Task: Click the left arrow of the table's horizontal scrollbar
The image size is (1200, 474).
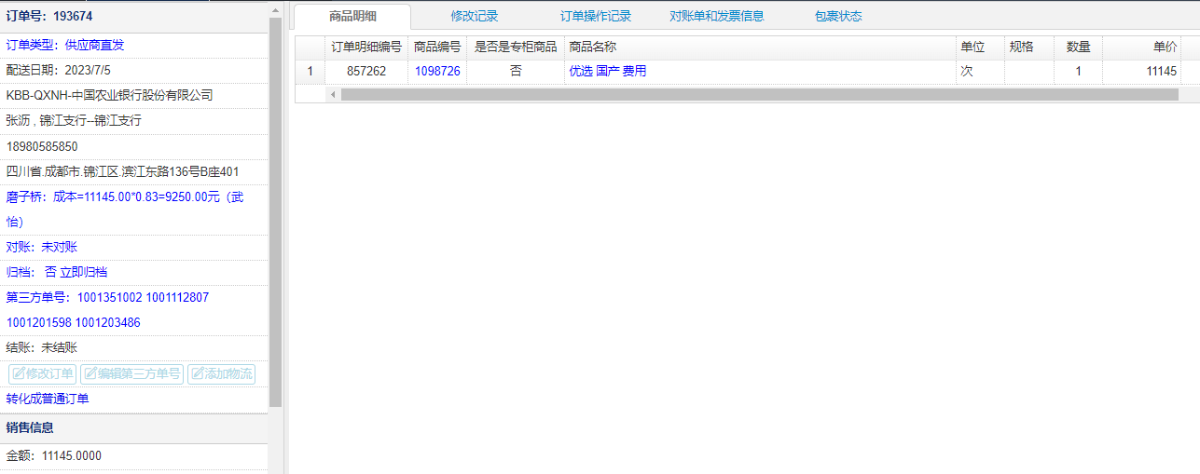Action: (333, 94)
